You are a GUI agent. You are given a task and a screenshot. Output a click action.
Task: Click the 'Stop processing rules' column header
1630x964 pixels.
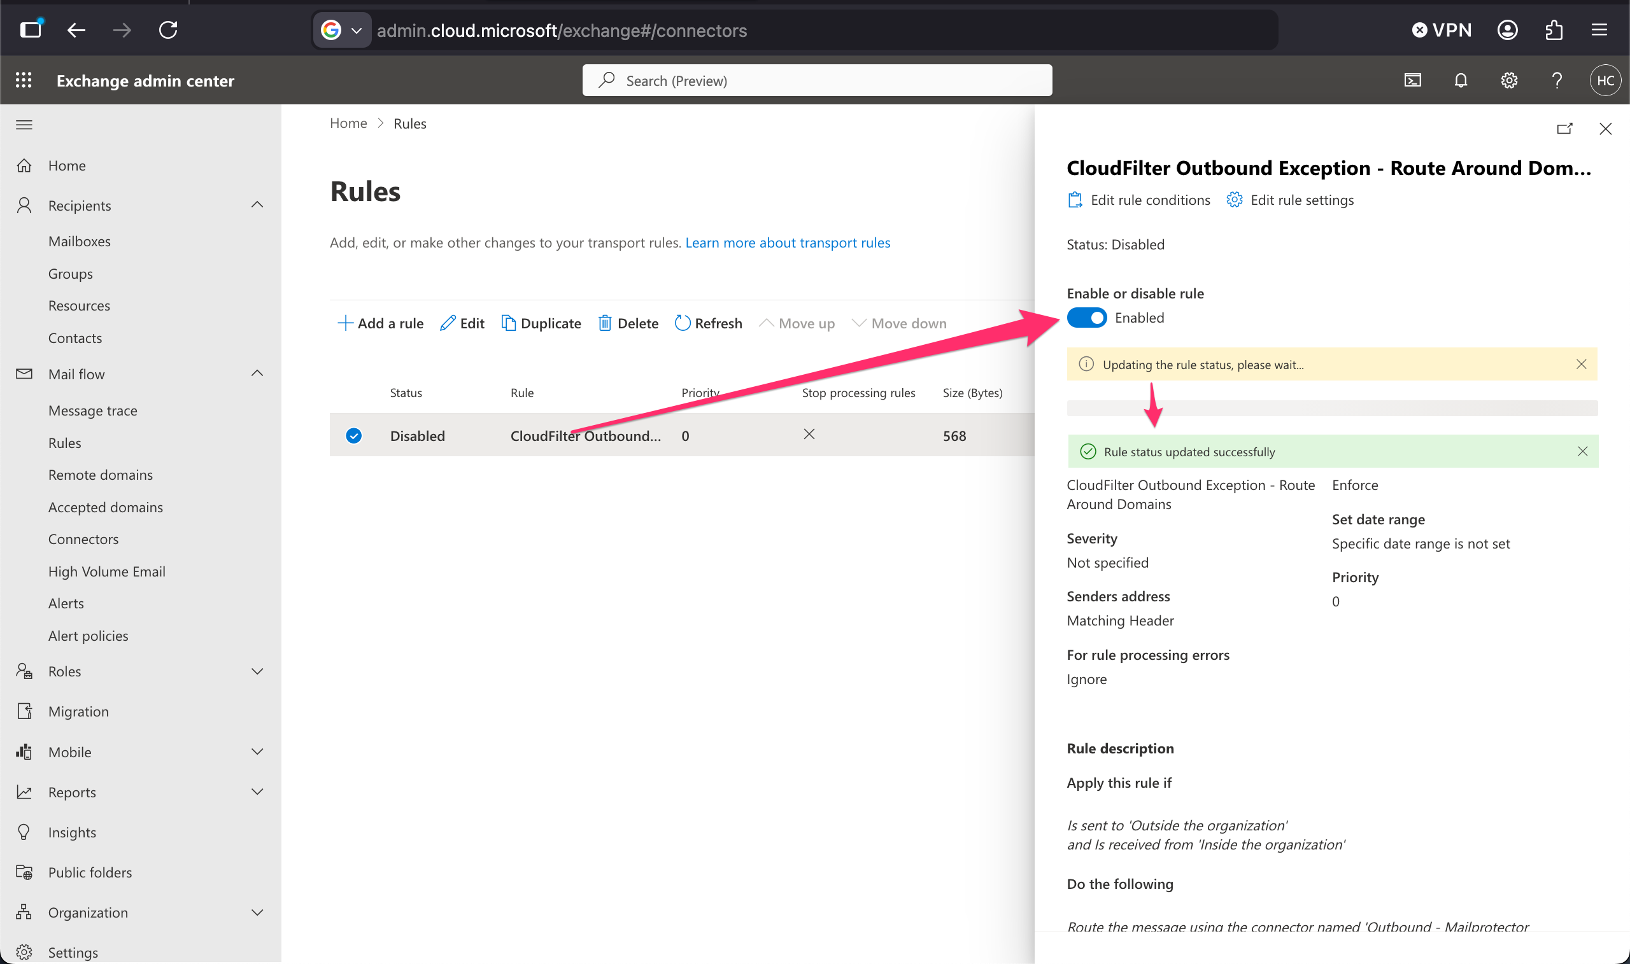(x=858, y=393)
